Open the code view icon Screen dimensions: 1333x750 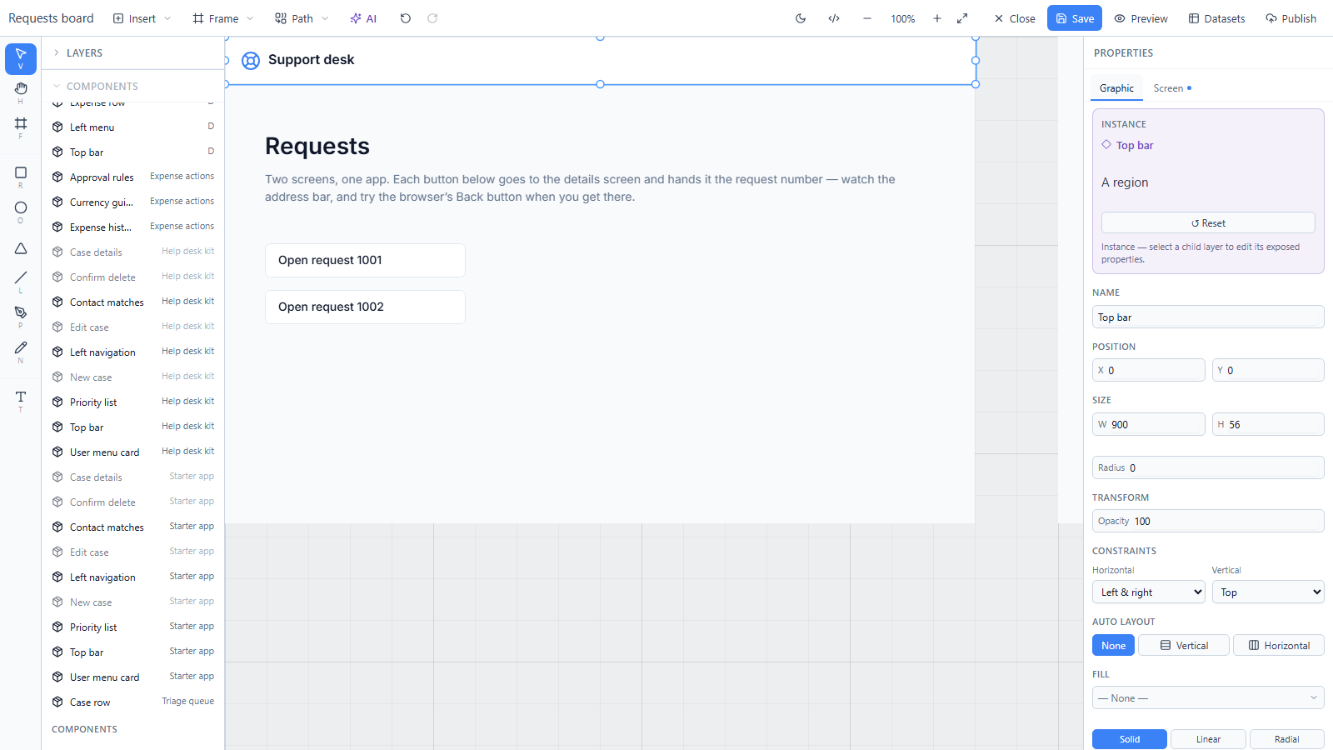pos(834,18)
